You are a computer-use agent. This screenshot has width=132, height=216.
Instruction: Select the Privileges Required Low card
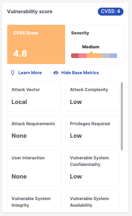[92, 131]
